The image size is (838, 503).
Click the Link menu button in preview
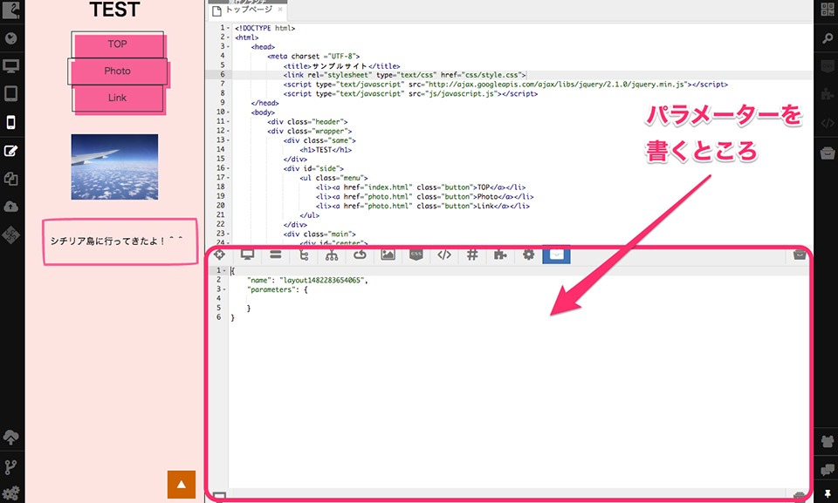[x=118, y=98]
